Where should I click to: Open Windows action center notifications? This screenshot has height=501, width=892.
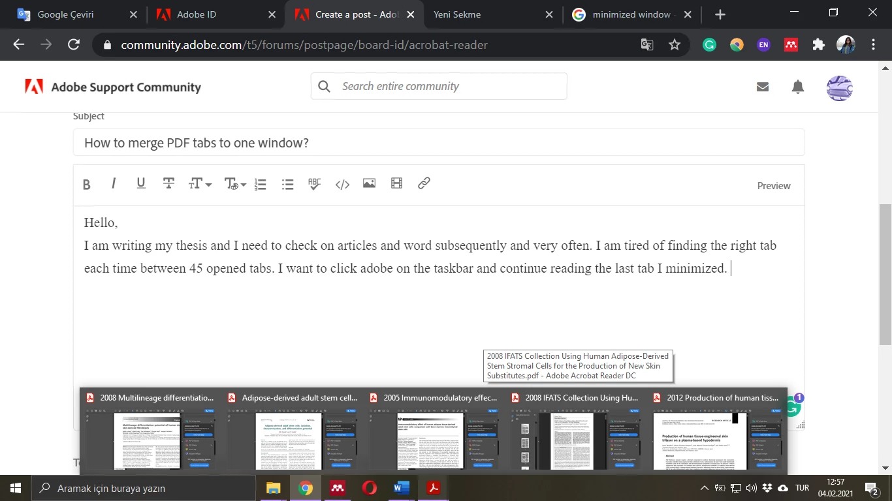(x=871, y=488)
